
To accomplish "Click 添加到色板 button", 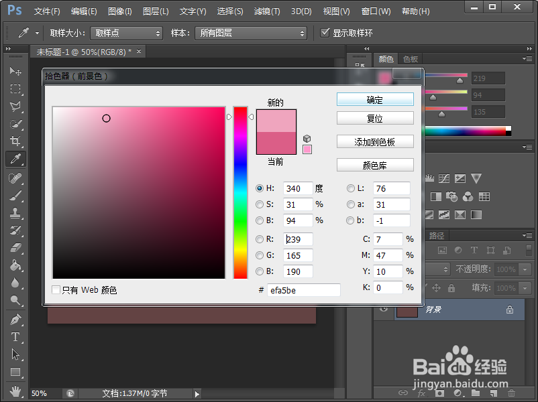I will [x=375, y=141].
